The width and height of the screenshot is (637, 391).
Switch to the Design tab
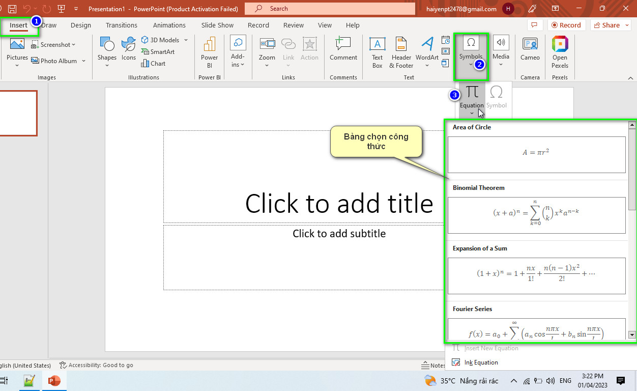point(81,25)
